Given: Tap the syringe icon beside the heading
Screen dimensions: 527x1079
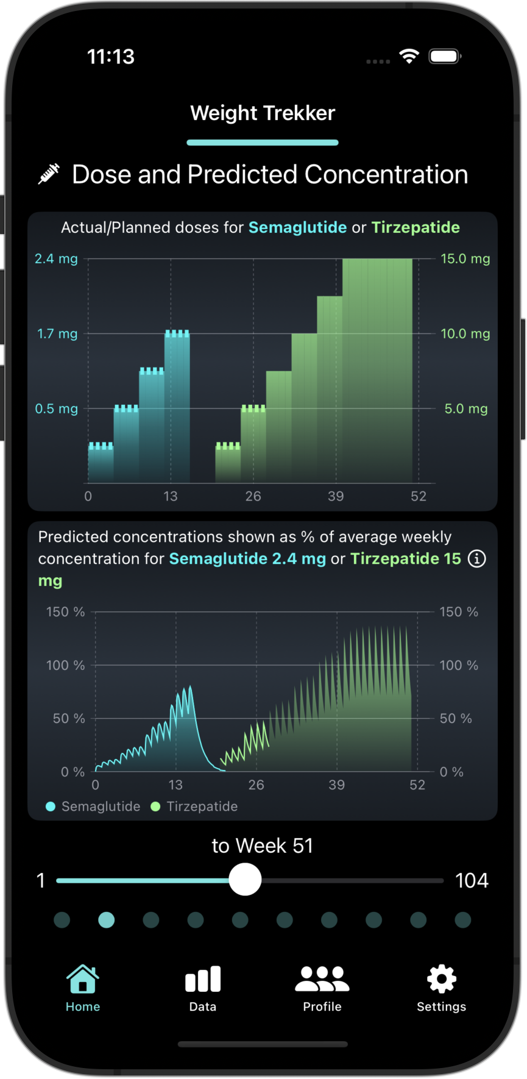Looking at the screenshot, I should pos(49,174).
